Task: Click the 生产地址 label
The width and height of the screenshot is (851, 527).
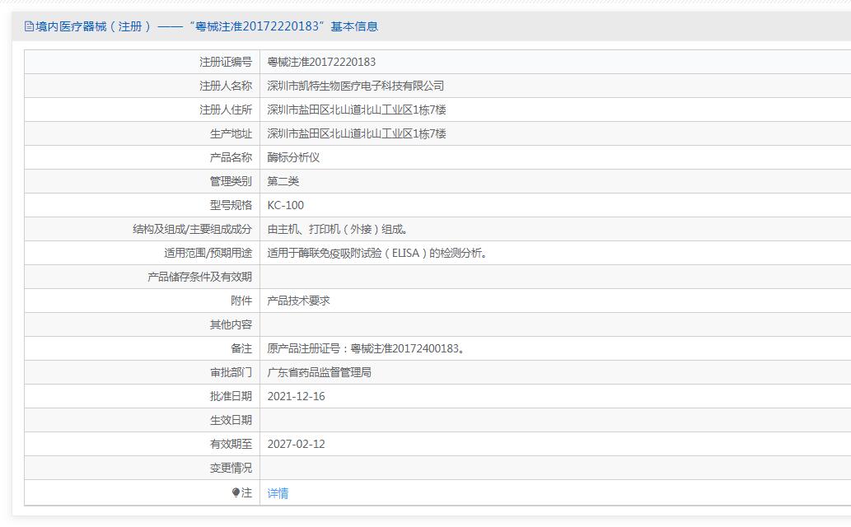Action: [x=231, y=133]
